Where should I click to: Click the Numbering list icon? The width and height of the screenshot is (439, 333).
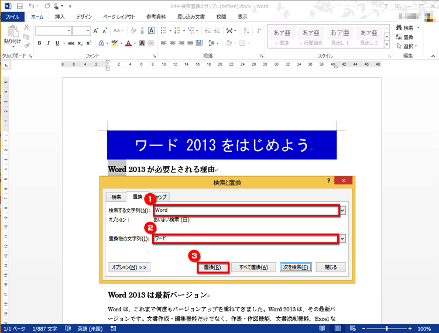click(177, 30)
